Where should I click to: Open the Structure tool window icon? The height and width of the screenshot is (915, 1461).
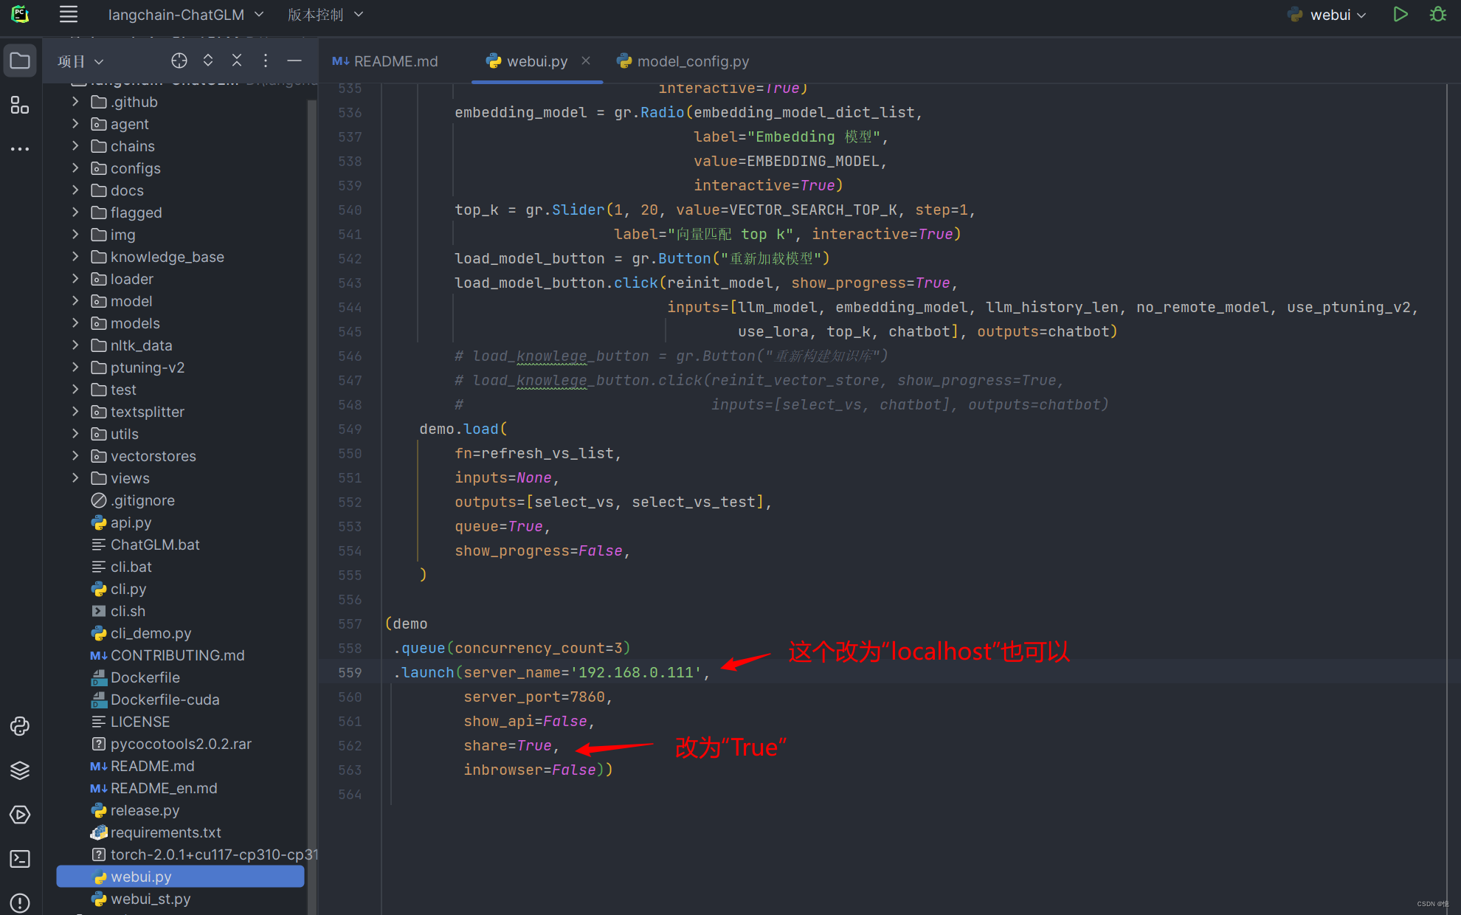20,106
